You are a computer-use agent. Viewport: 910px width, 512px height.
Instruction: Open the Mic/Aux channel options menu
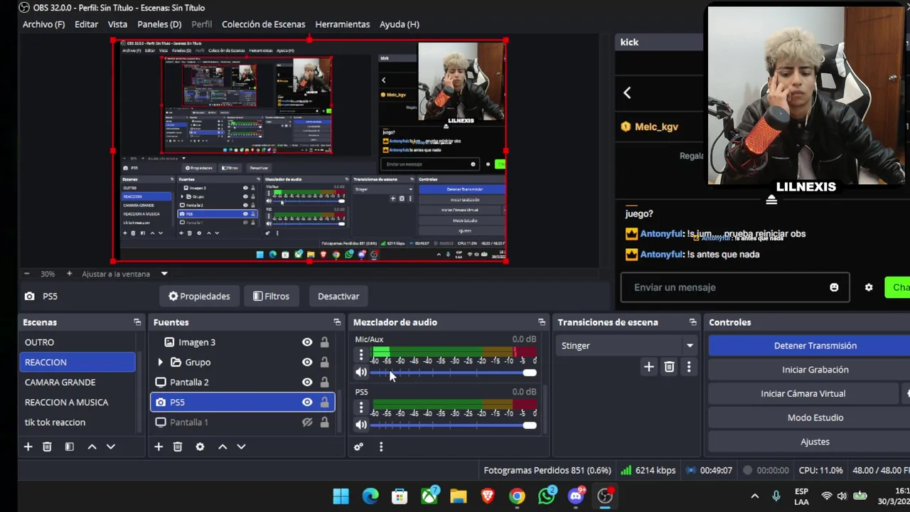361,354
